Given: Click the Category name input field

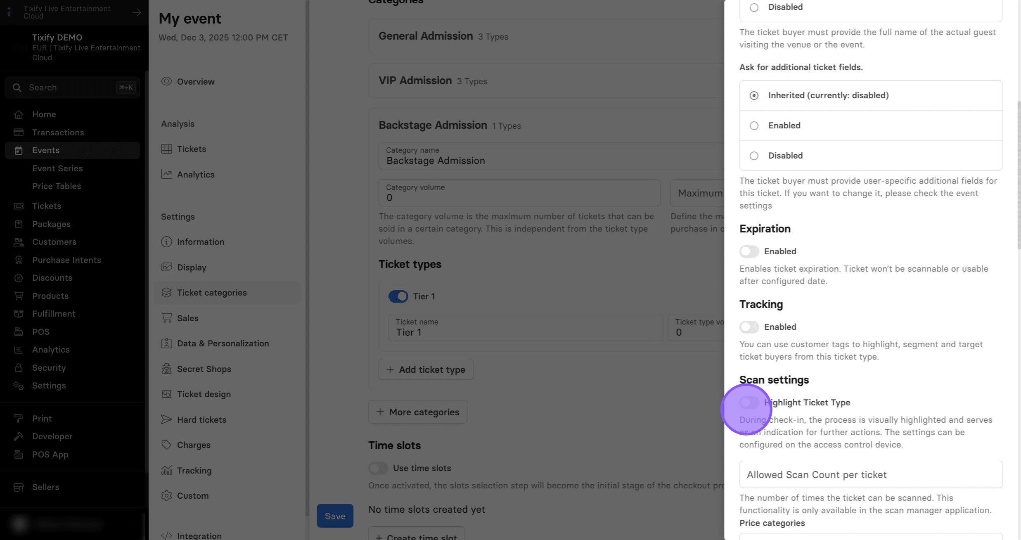Looking at the screenshot, I should click(x=551, y=156).
